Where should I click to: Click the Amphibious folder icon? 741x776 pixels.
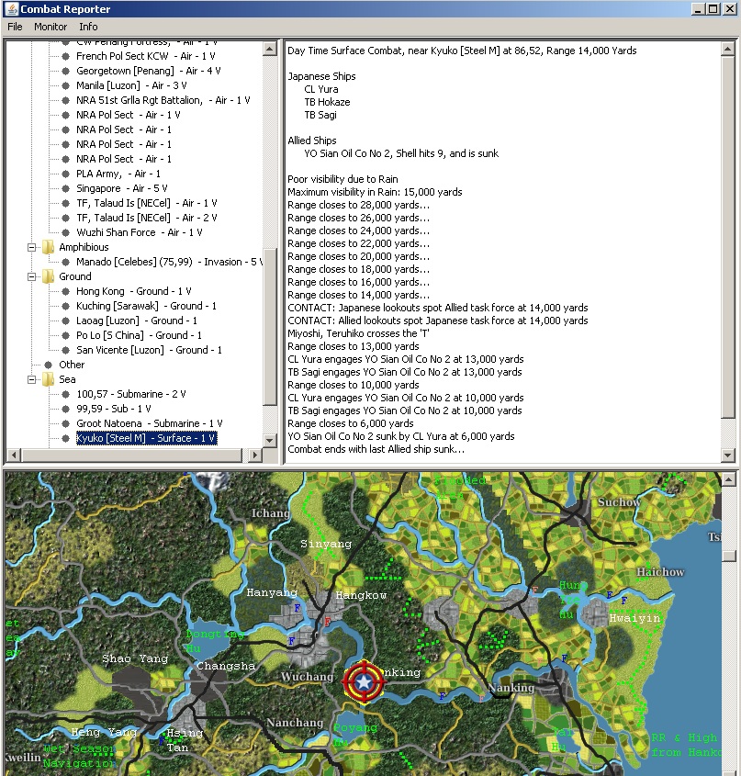point(48,247)
